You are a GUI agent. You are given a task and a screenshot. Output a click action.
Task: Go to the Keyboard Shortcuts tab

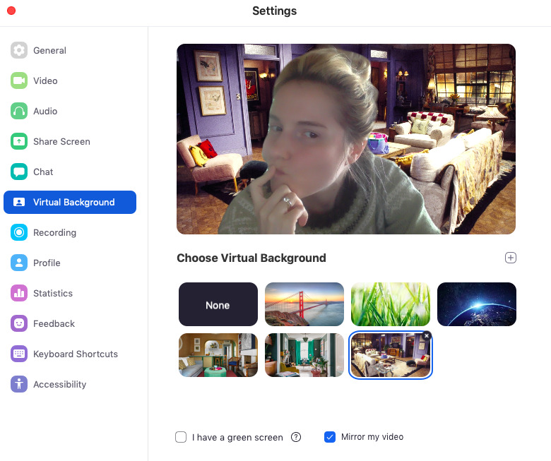(75, 354)
